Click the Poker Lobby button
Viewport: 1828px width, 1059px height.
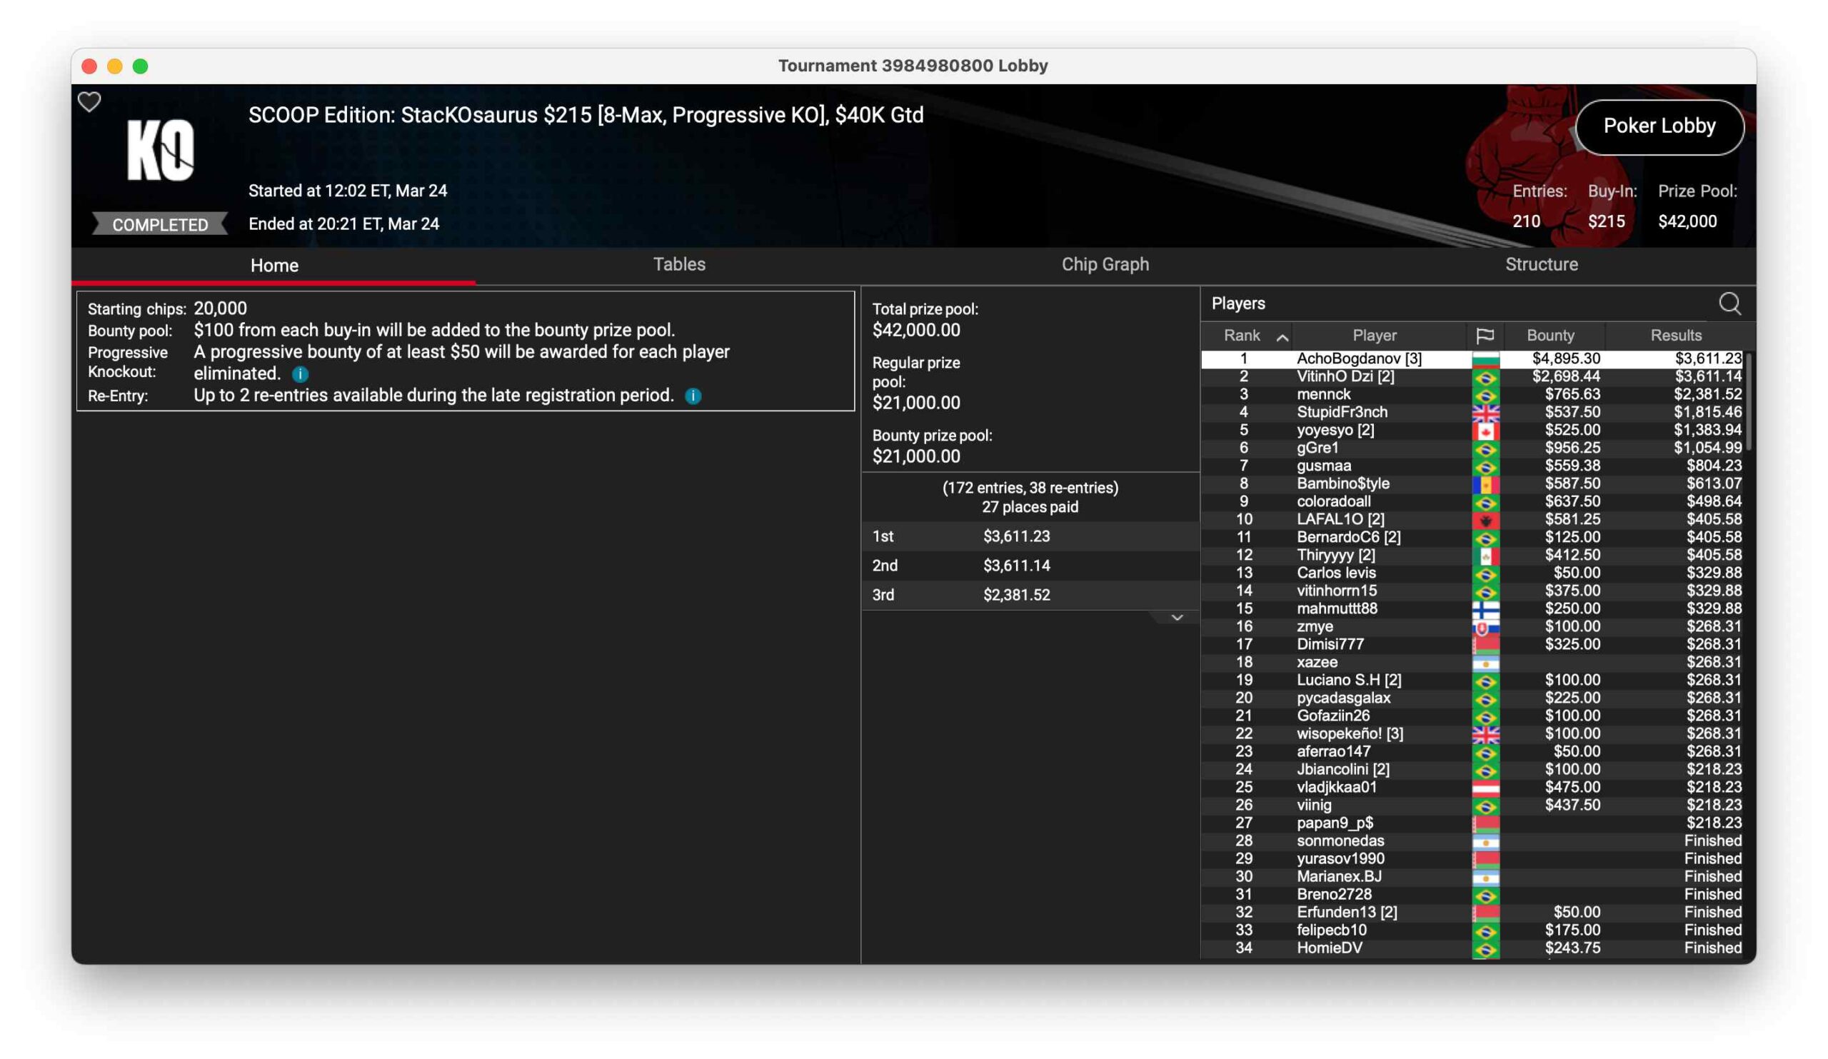click(x=1659, y=126)
